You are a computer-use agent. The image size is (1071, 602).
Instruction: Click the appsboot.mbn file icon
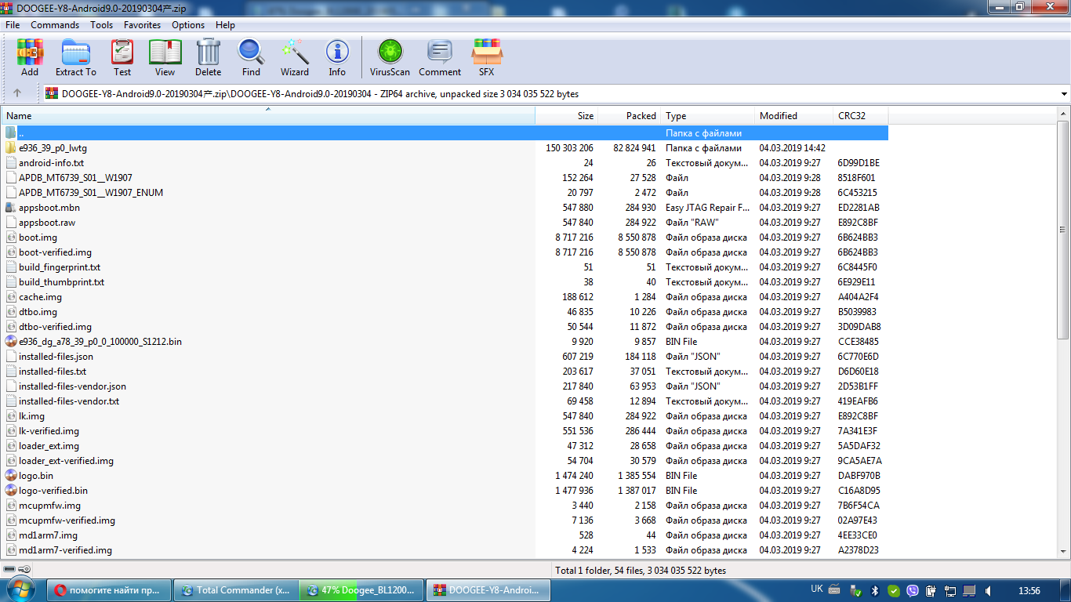(11, 208)
